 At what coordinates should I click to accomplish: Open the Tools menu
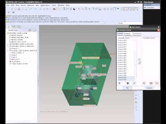point(54,5)
